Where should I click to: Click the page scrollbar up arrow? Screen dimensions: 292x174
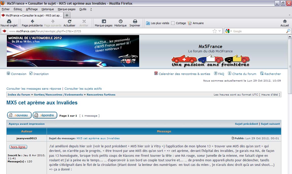[x=290, y=37]
